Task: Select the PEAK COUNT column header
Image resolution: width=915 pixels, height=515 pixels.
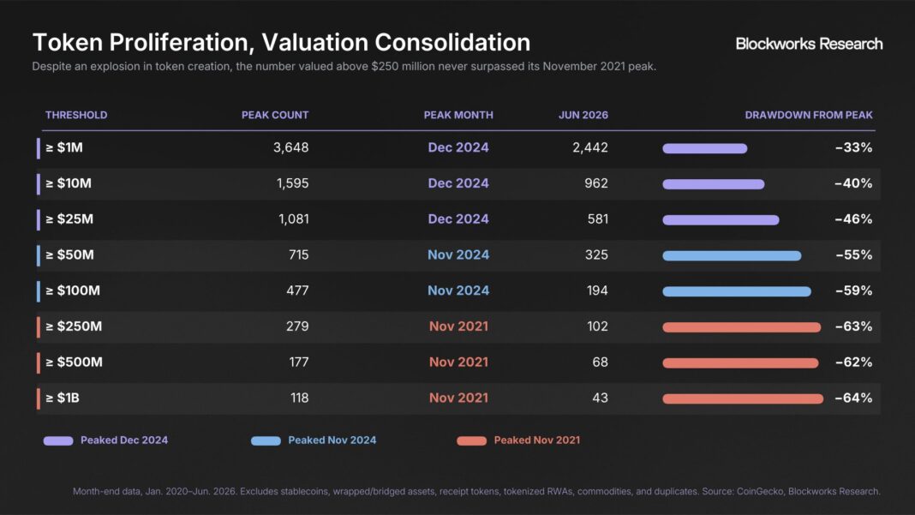Action: coord(275,115)
